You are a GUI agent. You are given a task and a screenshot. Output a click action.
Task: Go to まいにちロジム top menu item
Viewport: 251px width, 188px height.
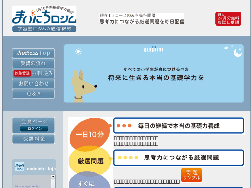[x=33, y=53]
